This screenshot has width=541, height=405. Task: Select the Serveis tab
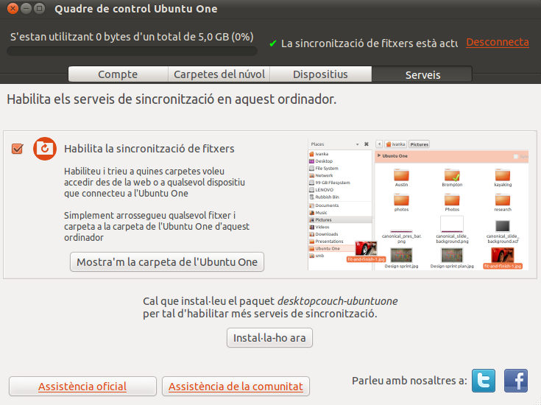(422, 74)
